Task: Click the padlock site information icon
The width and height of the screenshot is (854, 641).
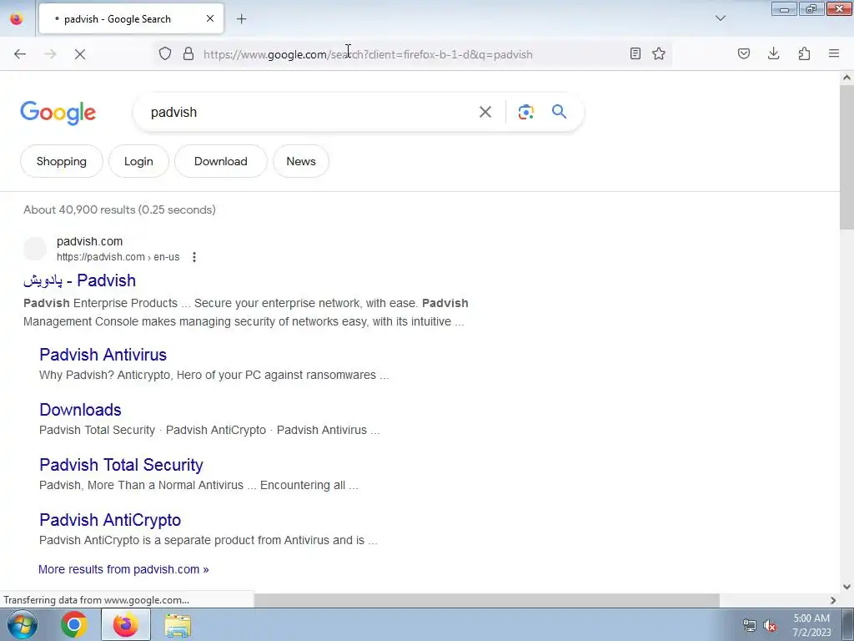Action: click(188, 53)
